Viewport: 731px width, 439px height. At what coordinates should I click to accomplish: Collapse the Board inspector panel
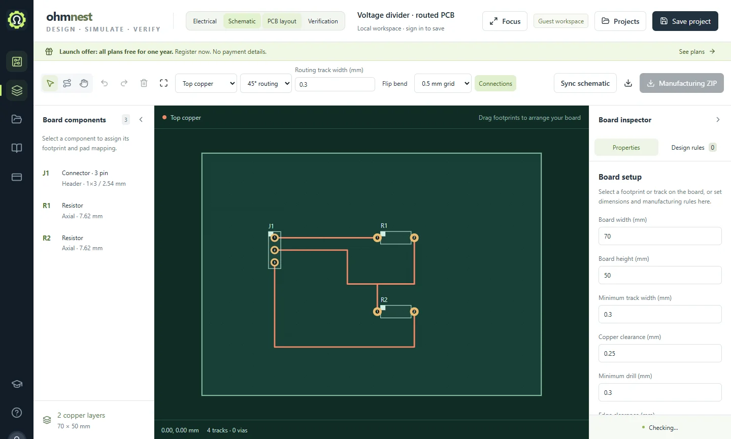718,120
